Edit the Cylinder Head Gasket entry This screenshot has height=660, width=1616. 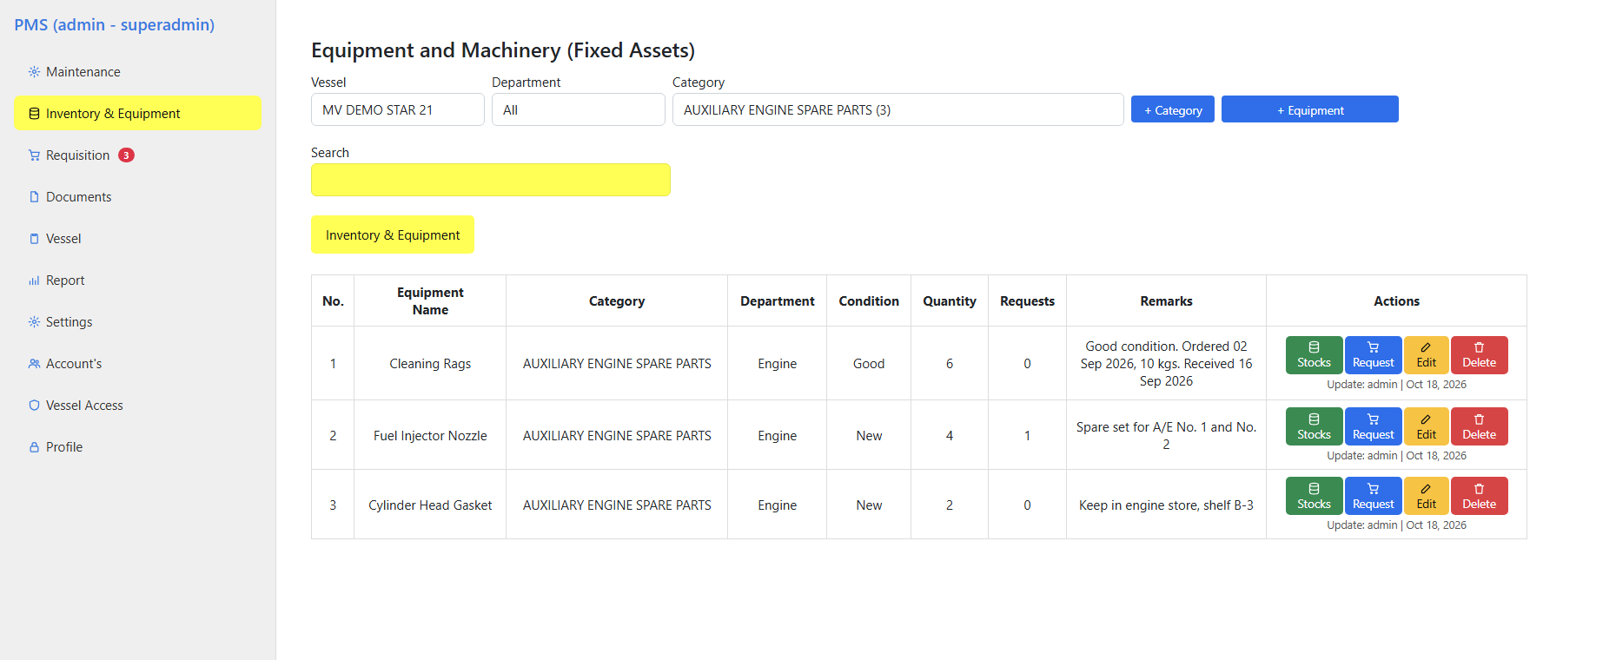(x=1426, y=496)
